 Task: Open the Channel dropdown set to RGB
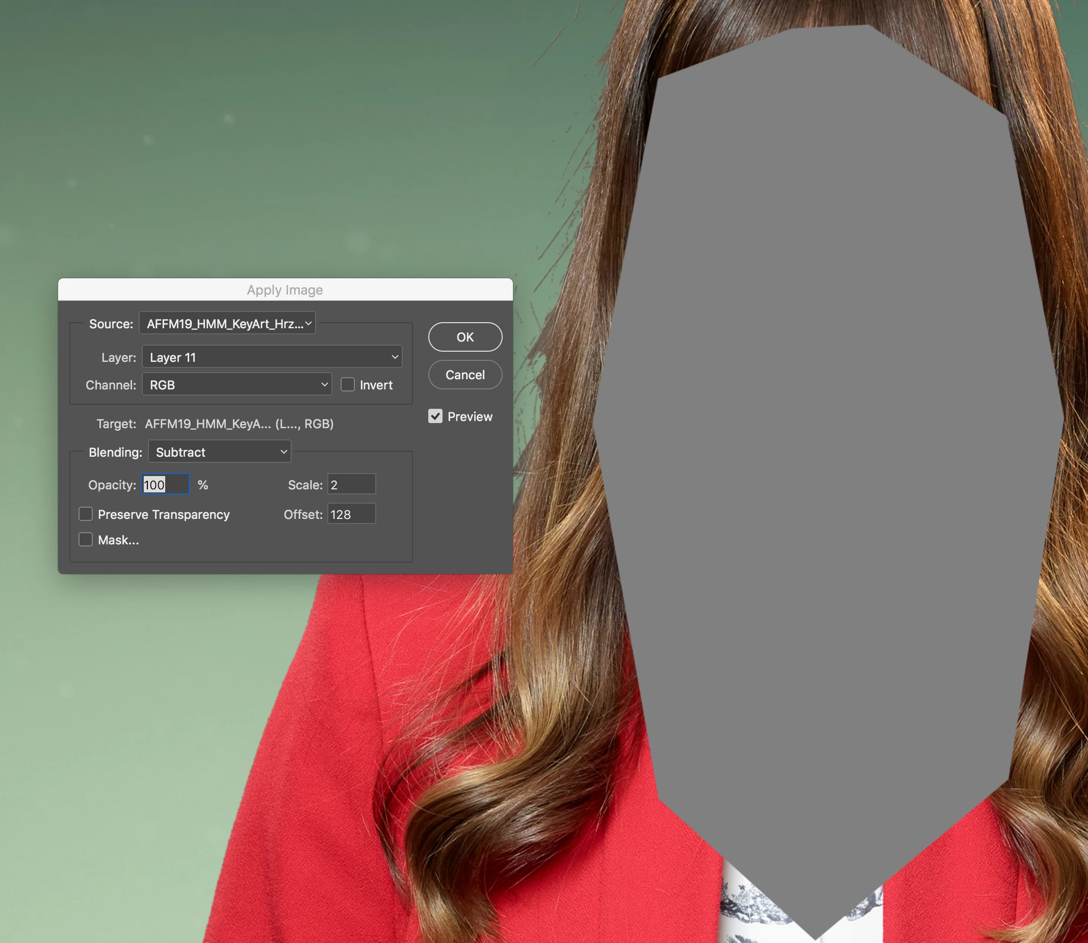[x=237, y=385]
